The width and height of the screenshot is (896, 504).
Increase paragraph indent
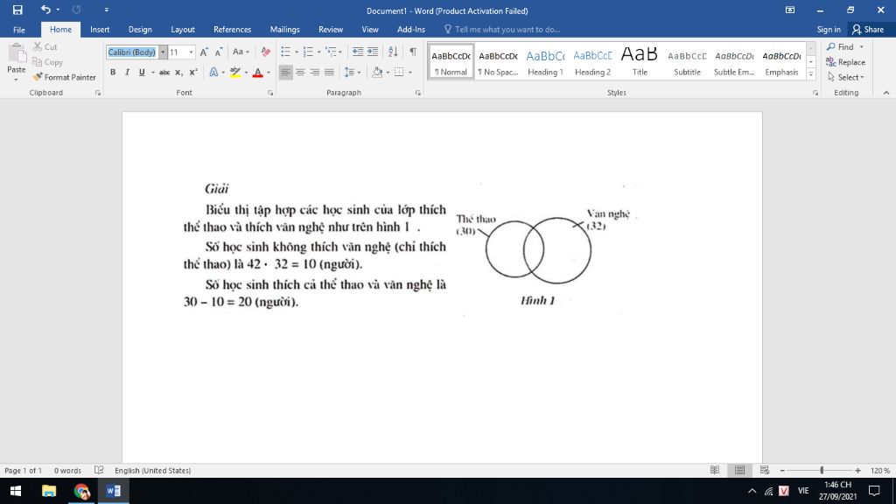coord(373,52)
